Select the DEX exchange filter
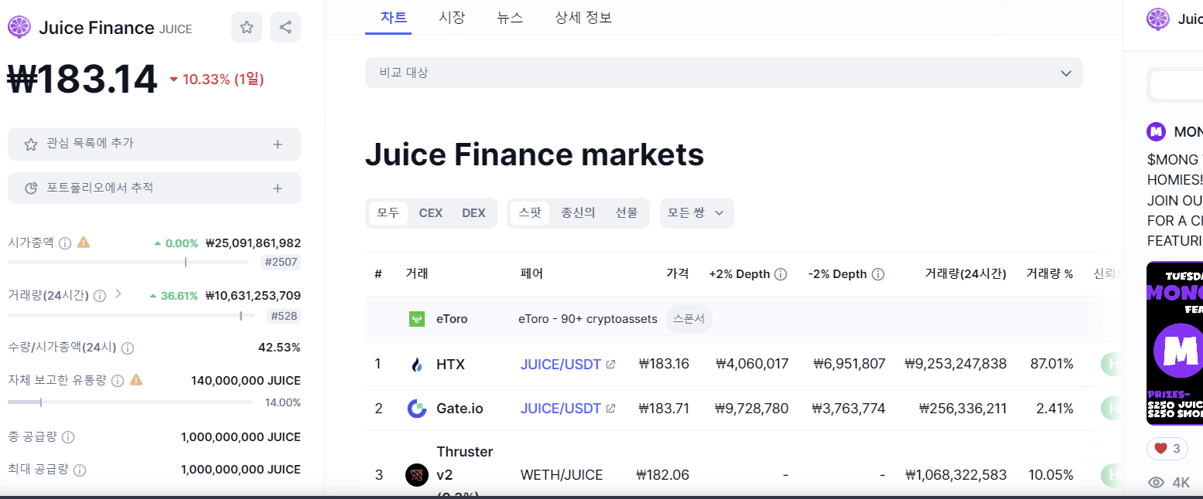This screenshot has height=499, width=1203. click(473, 213)
